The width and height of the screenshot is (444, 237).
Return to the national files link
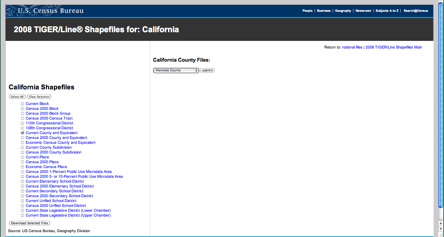[x=352, y=47]
